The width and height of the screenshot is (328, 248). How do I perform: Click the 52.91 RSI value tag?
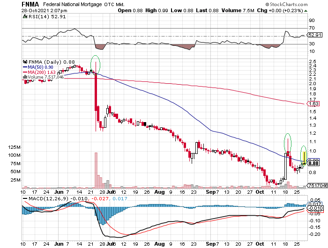(315, 35)
